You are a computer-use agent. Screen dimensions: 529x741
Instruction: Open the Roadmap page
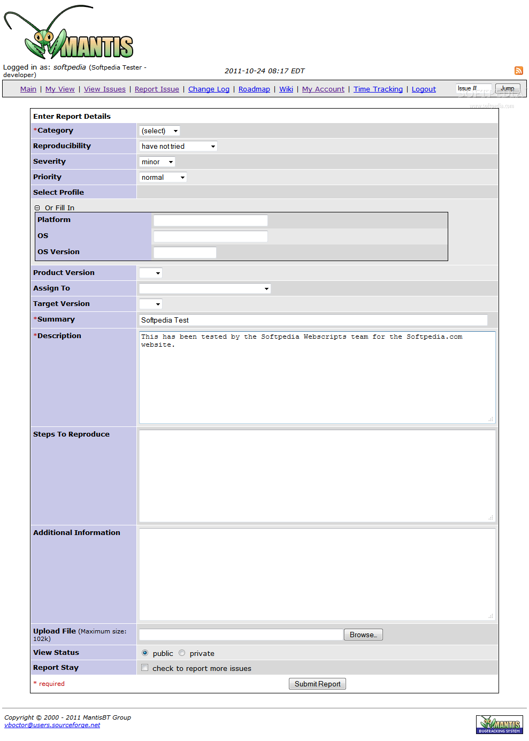[254, 89]
